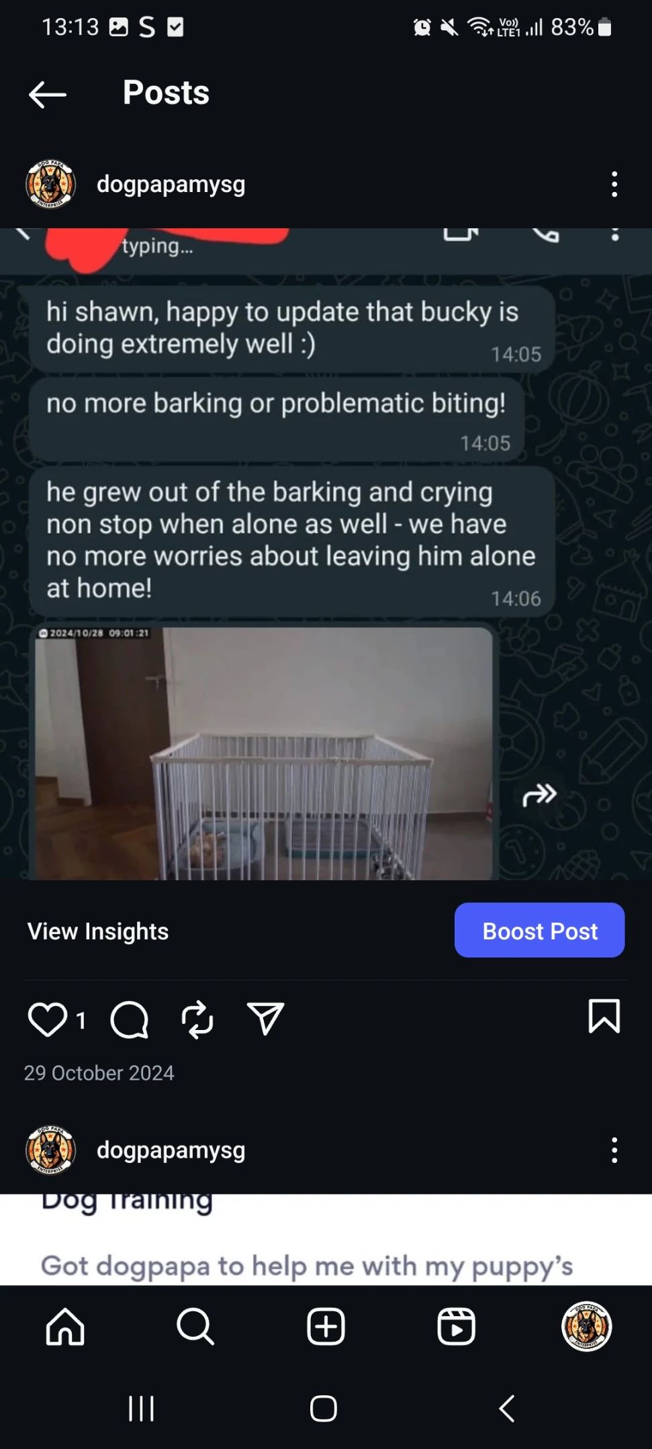Share post with the paper plane icon
The image size is (652, 1449).
tap(266, 1019)
